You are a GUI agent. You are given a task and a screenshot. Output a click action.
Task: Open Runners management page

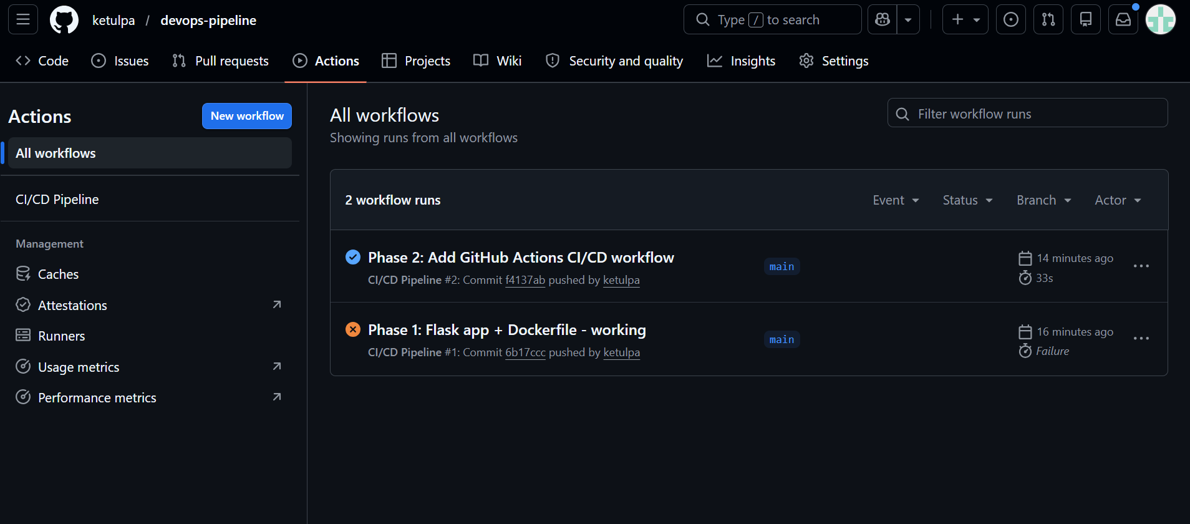[x=150, y=336]
